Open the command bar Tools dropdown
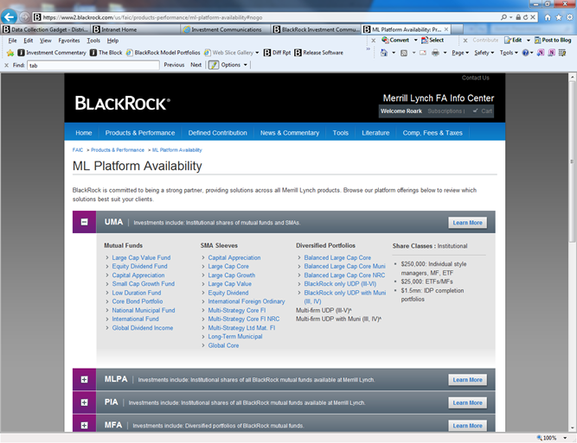 pos(509,53)
